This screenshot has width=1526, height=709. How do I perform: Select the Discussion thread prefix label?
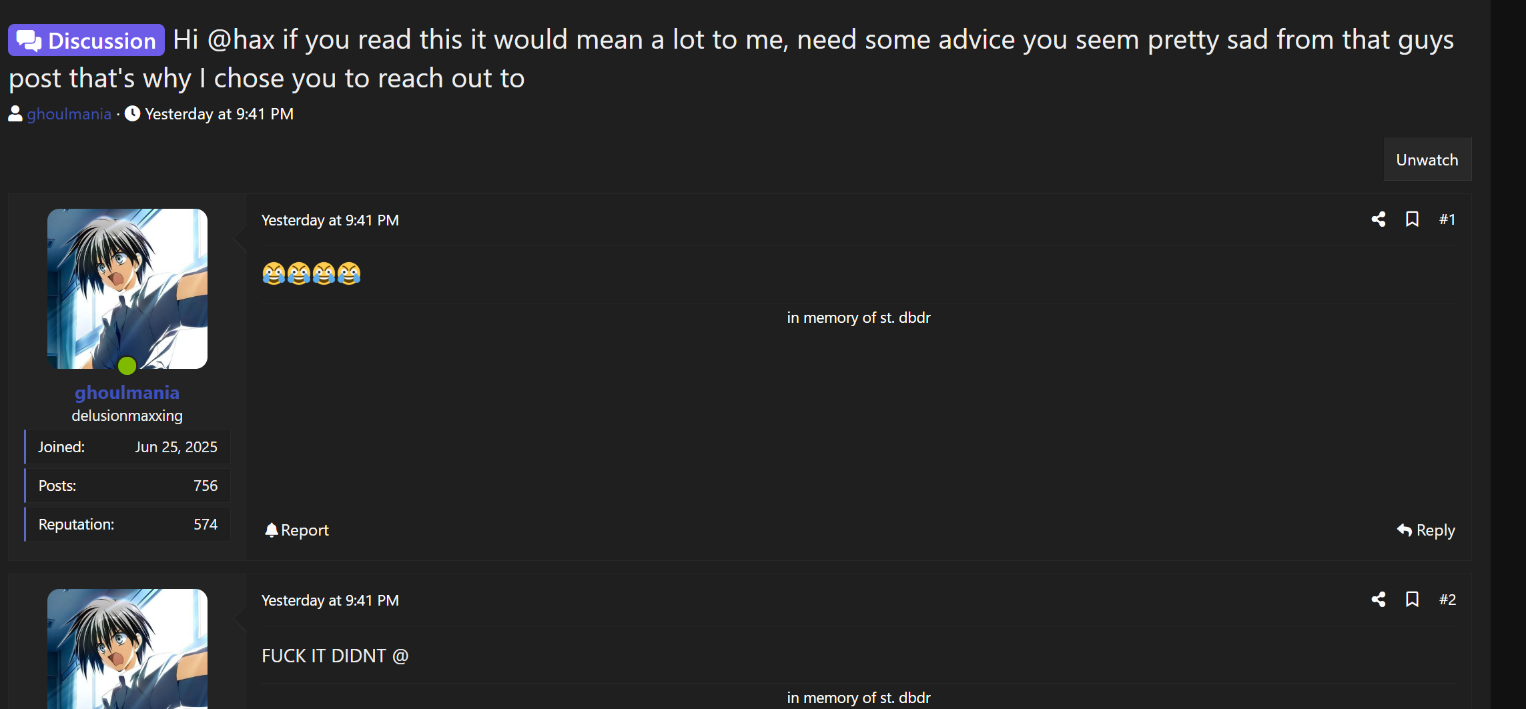(86, 41)
